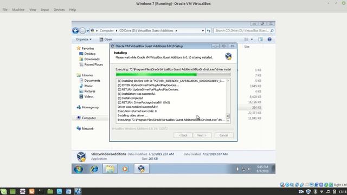
Task: Select Libraries in the navigation pane
Action: [x=85, y=75]
